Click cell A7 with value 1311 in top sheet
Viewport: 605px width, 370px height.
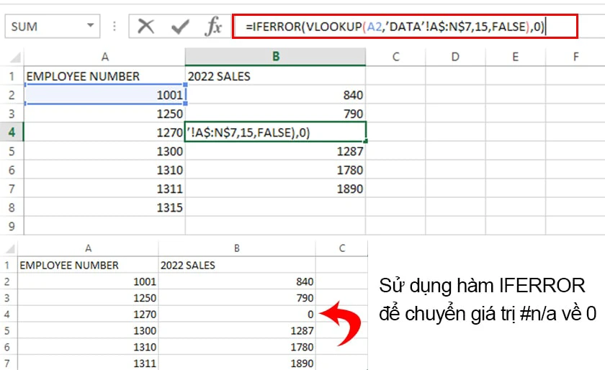tap(104, 189)
